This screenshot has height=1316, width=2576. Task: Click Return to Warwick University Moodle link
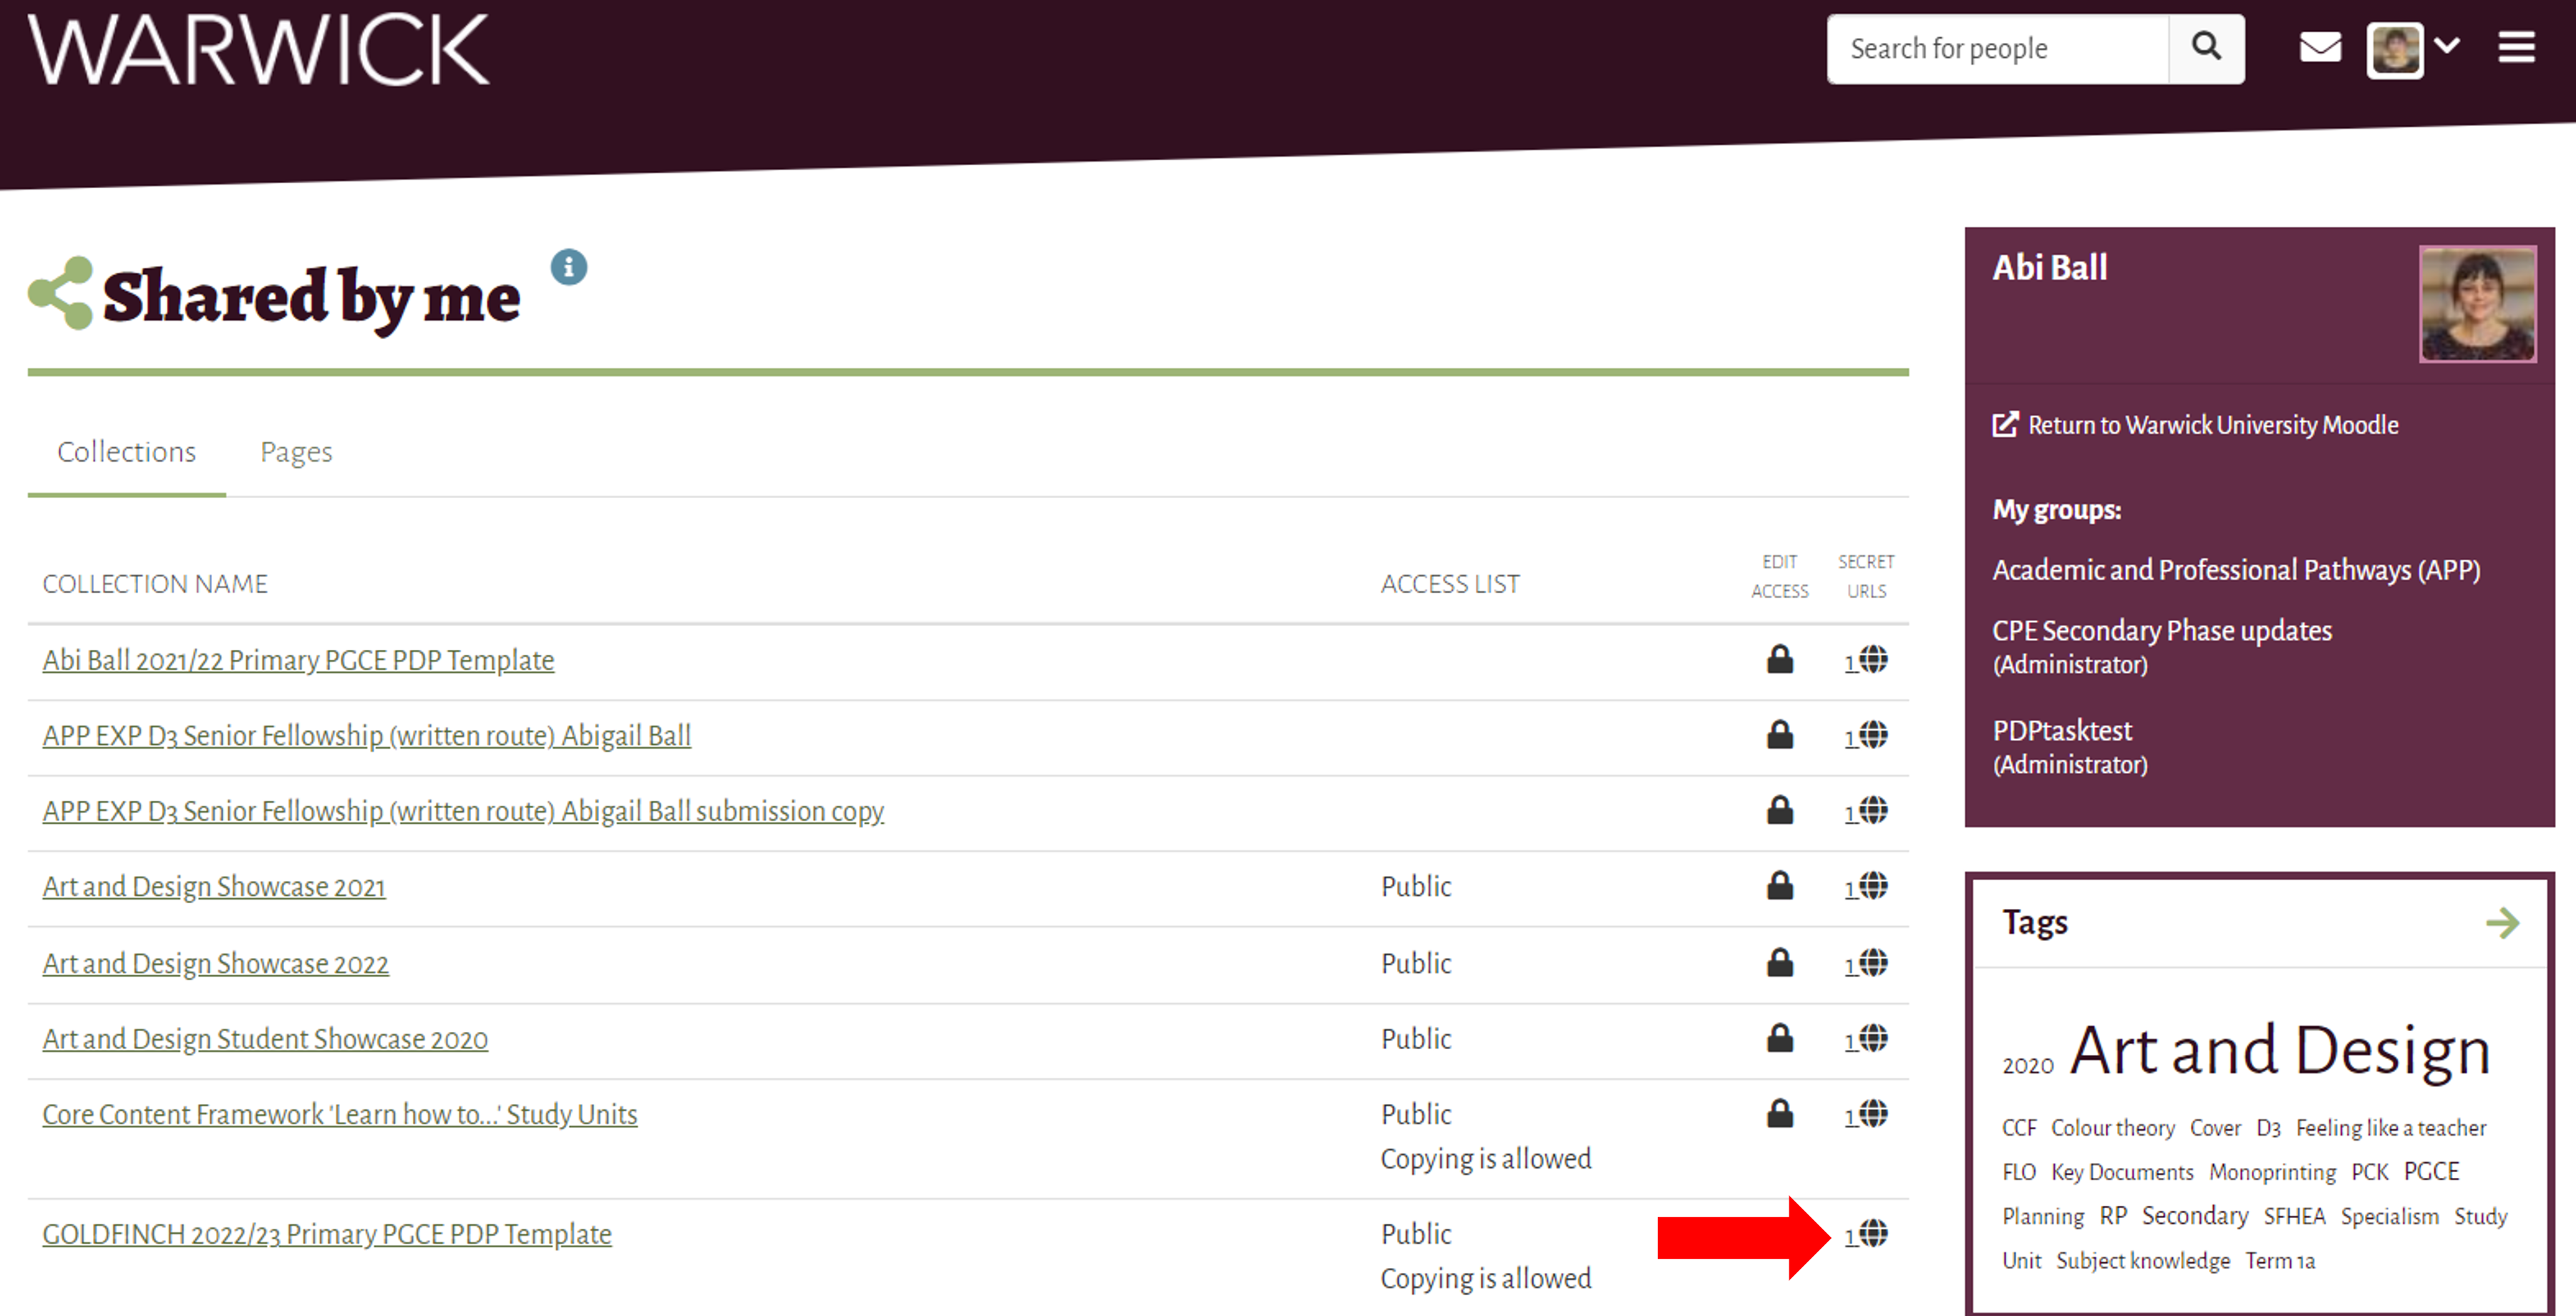click(2212, 425)
